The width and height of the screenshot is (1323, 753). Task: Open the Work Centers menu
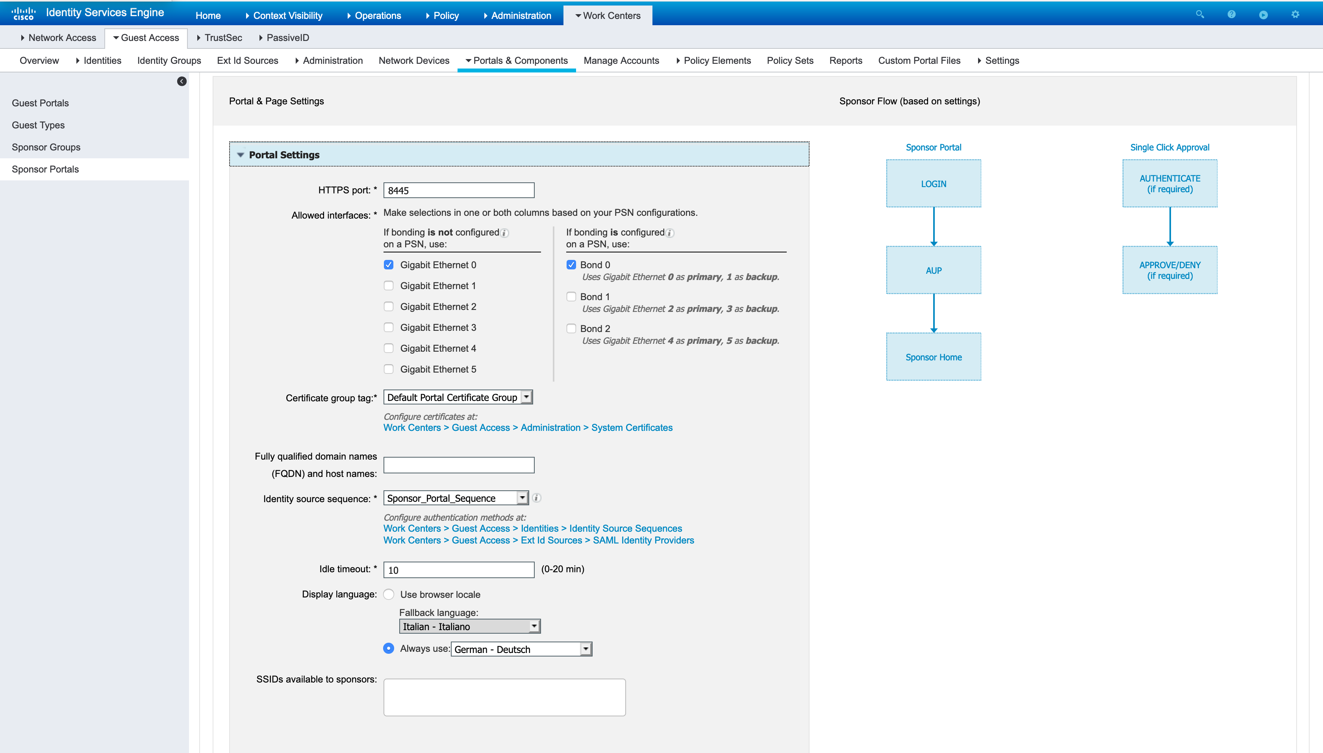[x=608, y=15]
